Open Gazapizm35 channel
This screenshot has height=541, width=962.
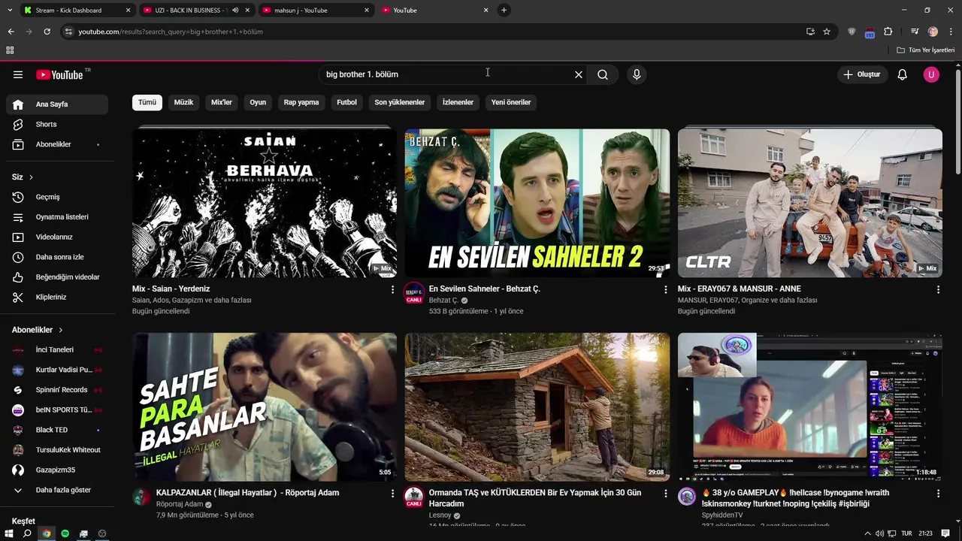pyautogui.click(x=57, y=470)
